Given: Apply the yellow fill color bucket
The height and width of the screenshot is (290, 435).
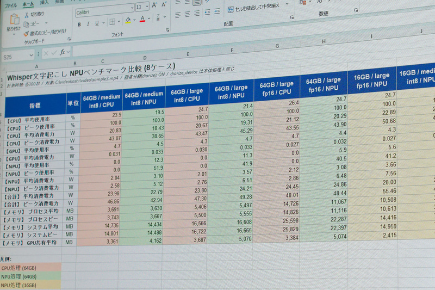Looking at the screenshot, I should tap(128, 21).
